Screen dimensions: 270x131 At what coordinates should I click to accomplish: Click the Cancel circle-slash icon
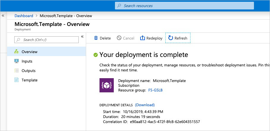tap(119, 38)
